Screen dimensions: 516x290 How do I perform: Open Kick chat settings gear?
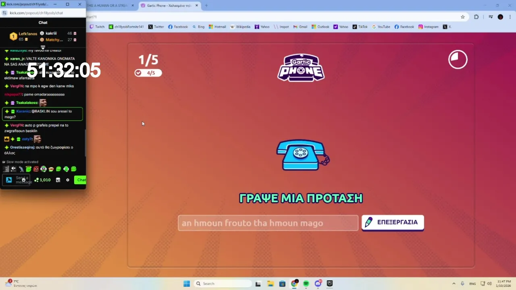click(68, 180)
